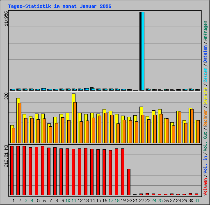210x205 pixels.
Task: Click the '328' middle axis value
Action: point(6,96)
